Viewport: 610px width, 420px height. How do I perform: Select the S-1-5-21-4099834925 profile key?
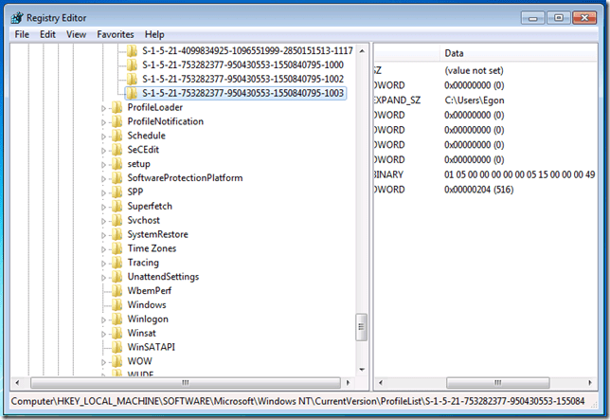pyautogui.click(x=246, y=50)
